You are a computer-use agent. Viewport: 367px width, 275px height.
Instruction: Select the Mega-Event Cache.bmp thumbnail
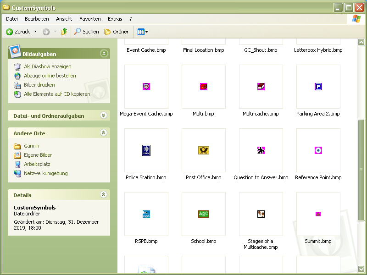(146, 87)
